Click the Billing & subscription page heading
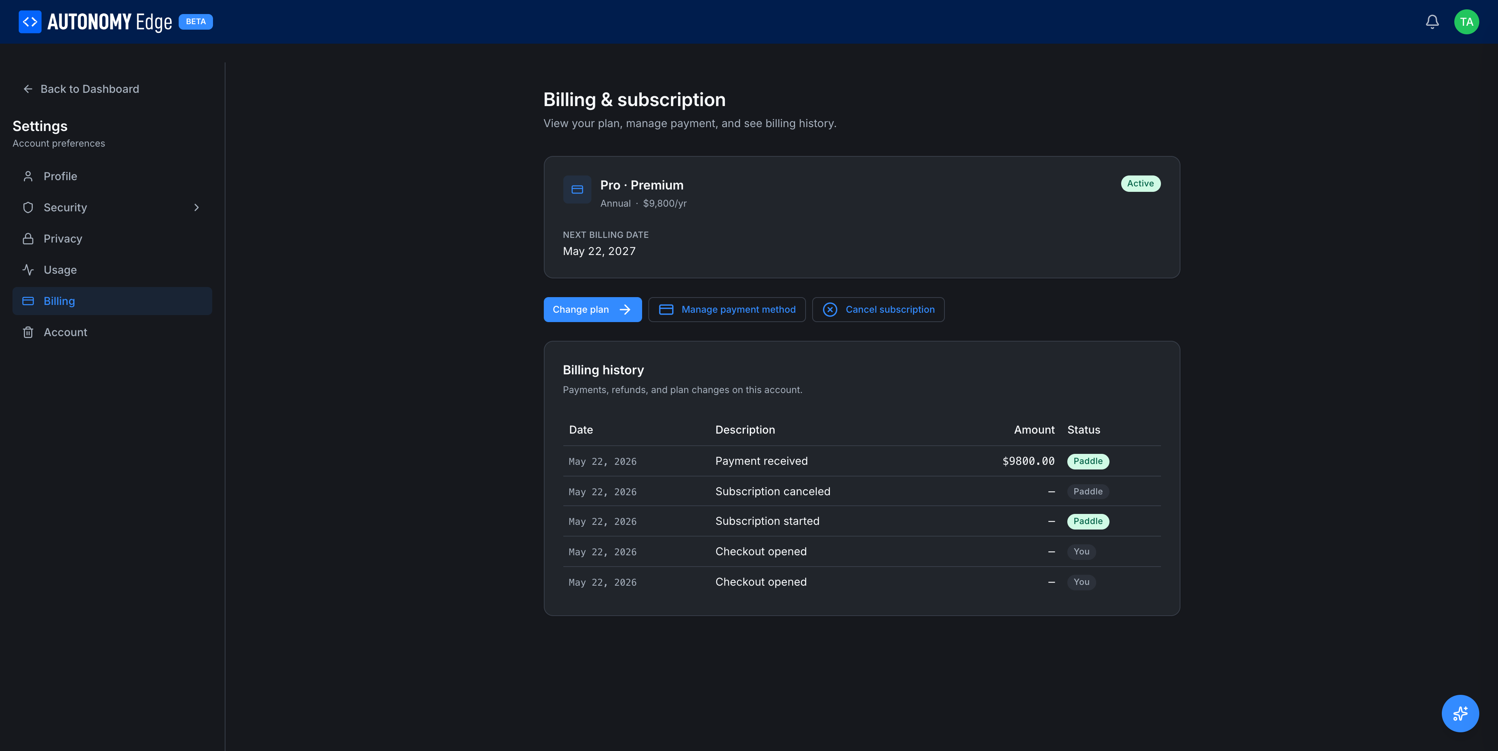 634,100
